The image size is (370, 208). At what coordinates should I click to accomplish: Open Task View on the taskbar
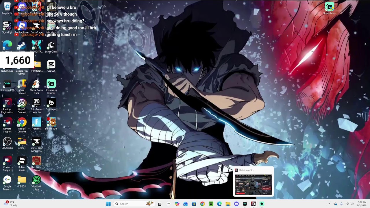[x=160, y=204]
